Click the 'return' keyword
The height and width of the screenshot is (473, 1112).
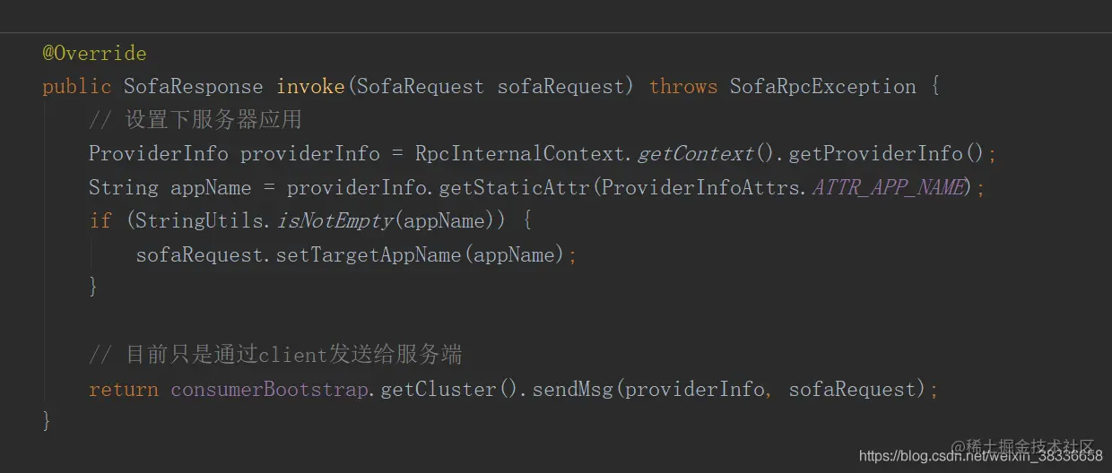124,390
